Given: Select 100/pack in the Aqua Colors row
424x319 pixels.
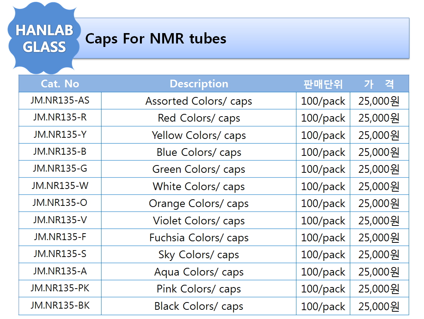Looking at the screenshot, I should pos(323,272).
